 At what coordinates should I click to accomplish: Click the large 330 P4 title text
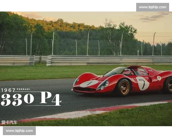(31, 99)
